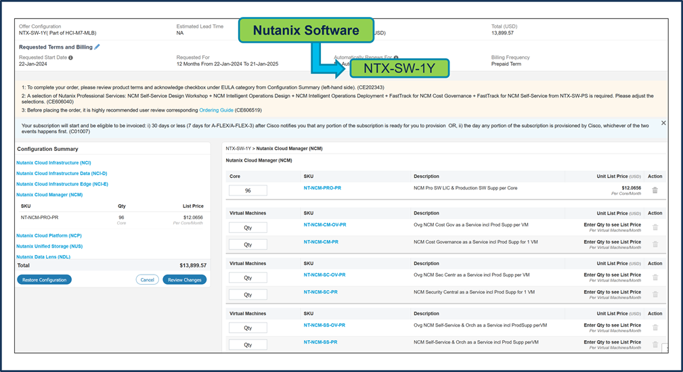Click Configuration Summary heading
The width and height of the screenshot is (683, 372).
tap(47, 149)
